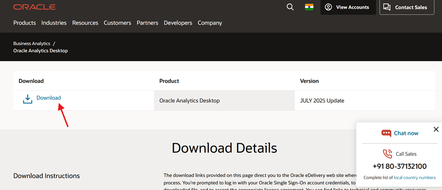The width and height of the screenshot is (442, 190).
Task: Click the Oracle Analytics Desktop breadcrumb
Action: [x=41, y=50]
